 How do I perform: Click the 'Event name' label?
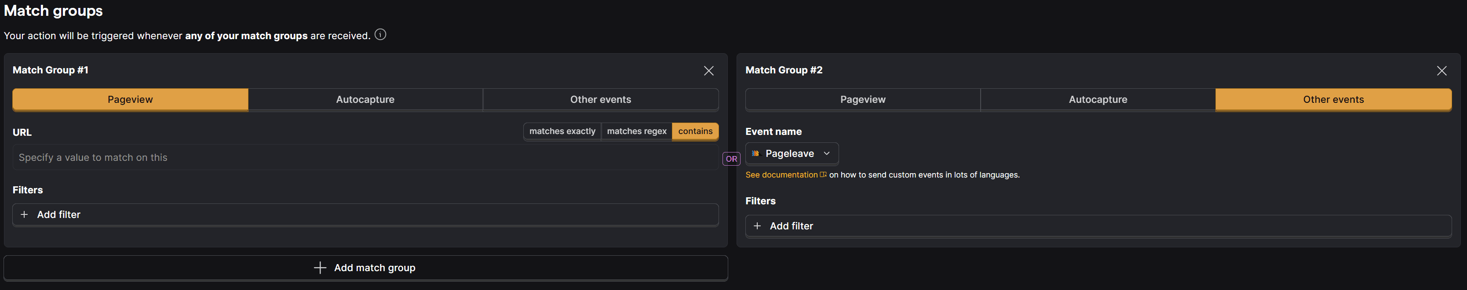tap(774, 132)
